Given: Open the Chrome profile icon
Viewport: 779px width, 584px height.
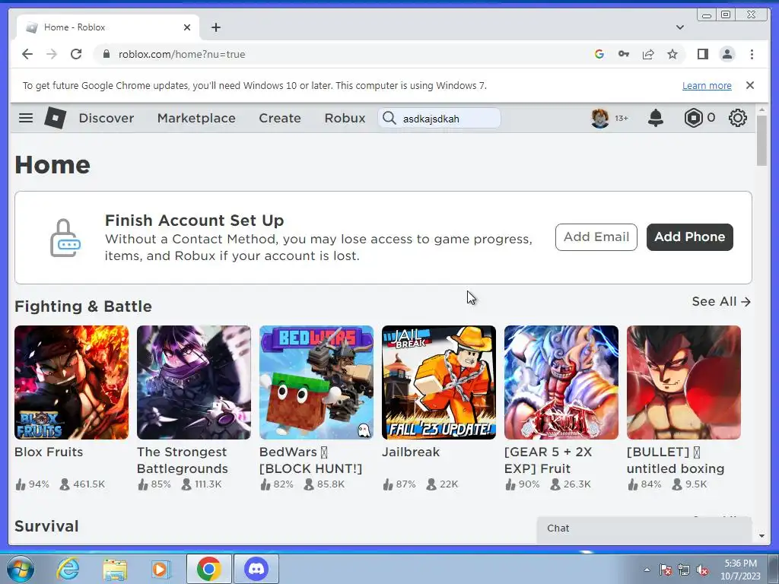Looking at the screenshot, I should [x=727, y=54].
